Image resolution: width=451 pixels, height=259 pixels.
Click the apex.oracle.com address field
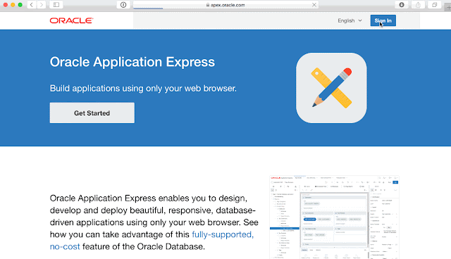point(225,5)
